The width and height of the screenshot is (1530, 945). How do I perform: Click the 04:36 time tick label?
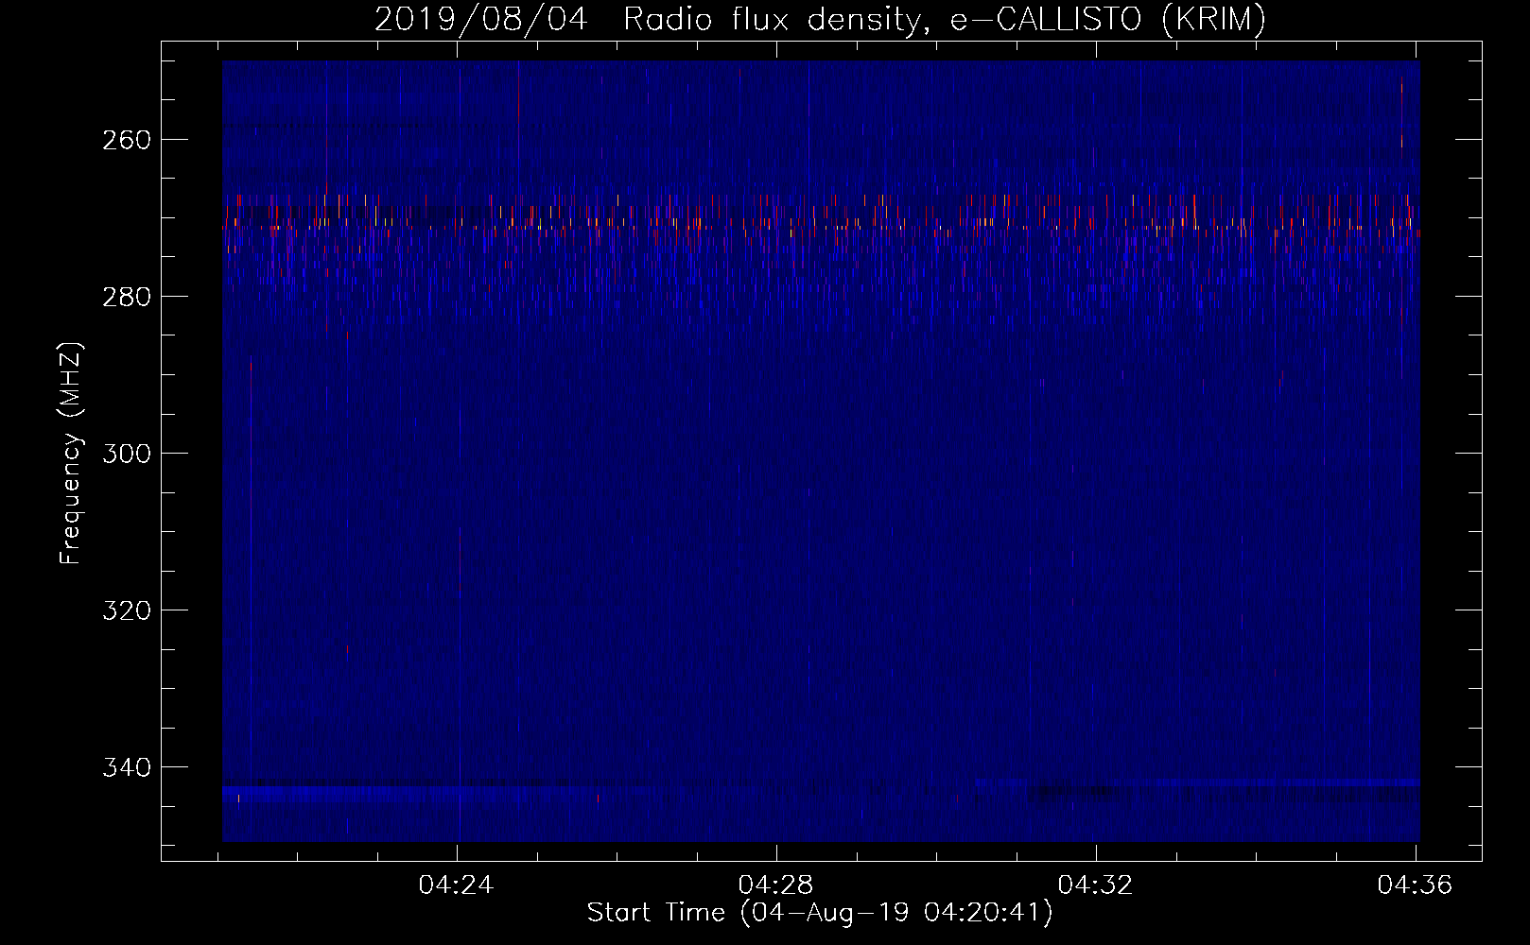(1416, 885)
